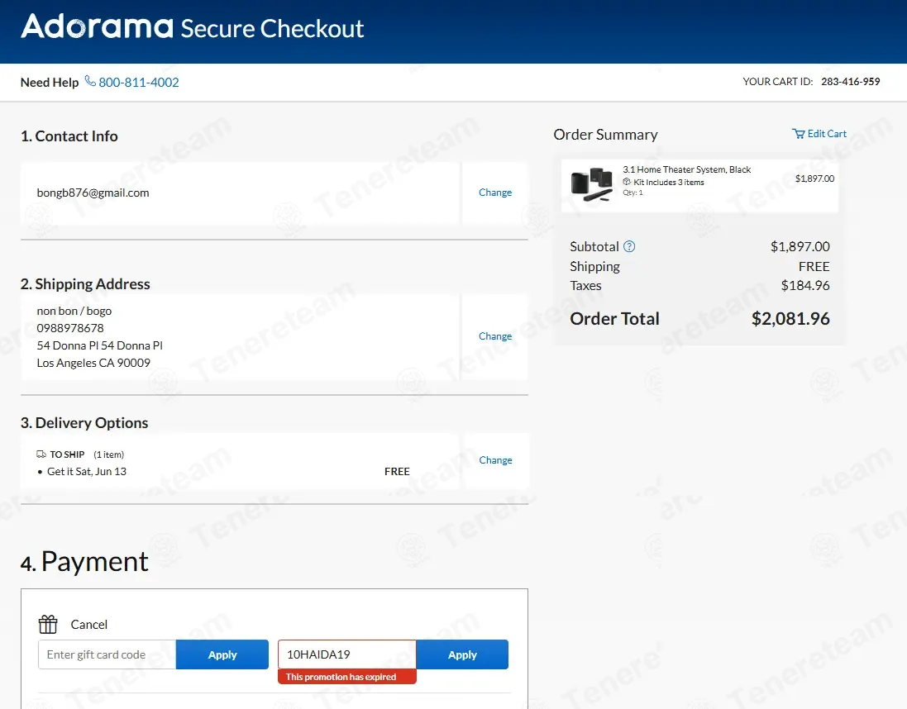Screen dimensions: 907x709
Task: Click the Qty: 1 label under product
Action: 633,193
